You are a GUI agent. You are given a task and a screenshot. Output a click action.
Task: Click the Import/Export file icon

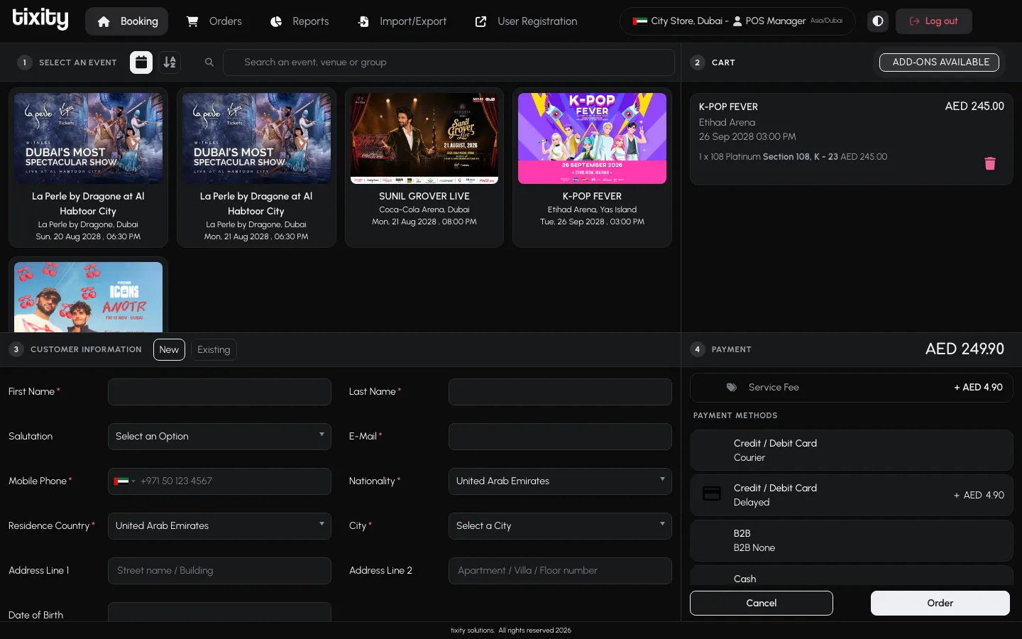[x=363, y=21]
